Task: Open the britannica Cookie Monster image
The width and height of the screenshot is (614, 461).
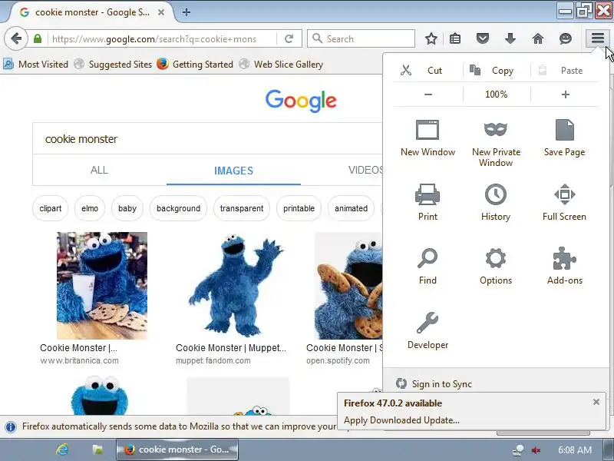Action: [x=102, y=285]
